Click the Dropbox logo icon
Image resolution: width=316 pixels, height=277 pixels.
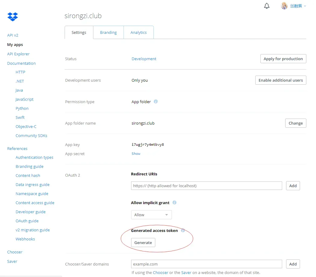click(12, 17)
